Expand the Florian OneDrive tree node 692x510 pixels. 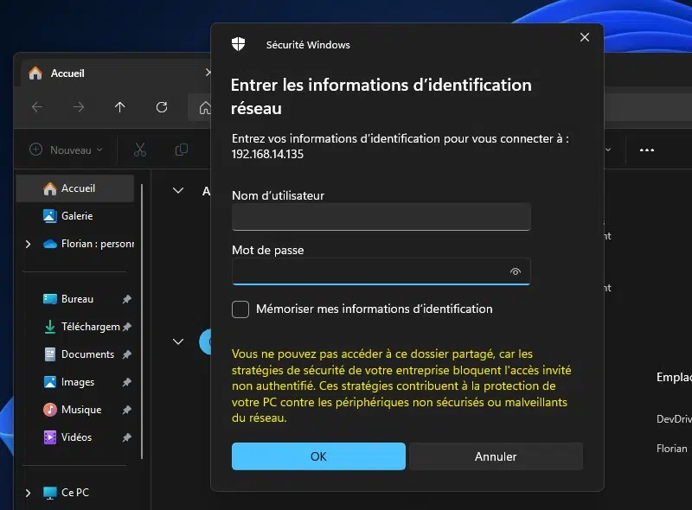coord(28,244)
